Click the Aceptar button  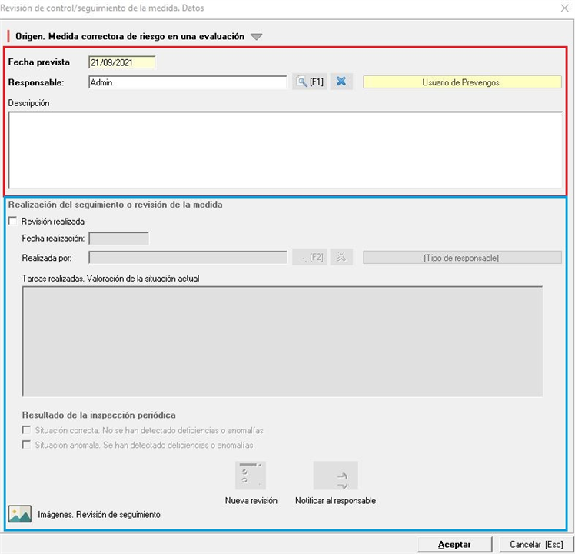click(454, 545)
